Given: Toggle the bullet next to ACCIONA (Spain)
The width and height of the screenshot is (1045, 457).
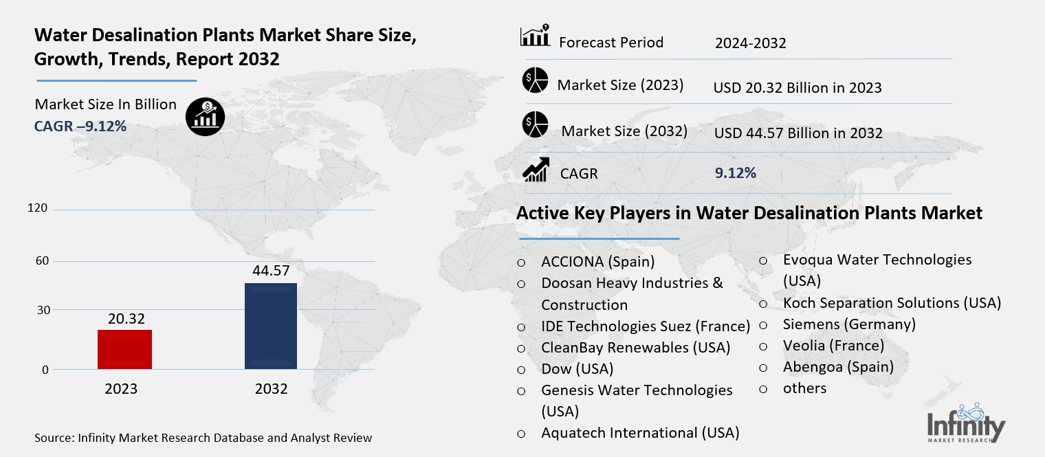Looking at the screenshot, I should coord(521,262).
